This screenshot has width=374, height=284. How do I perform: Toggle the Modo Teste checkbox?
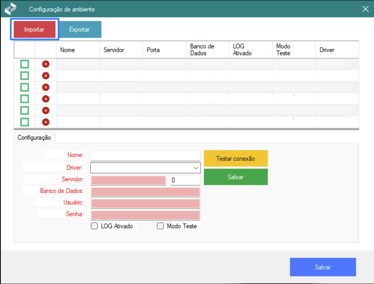coord(160,226)
